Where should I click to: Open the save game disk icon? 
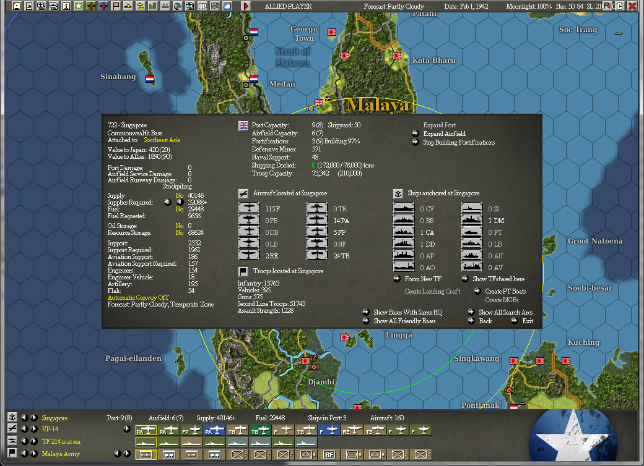pos(17,6)
